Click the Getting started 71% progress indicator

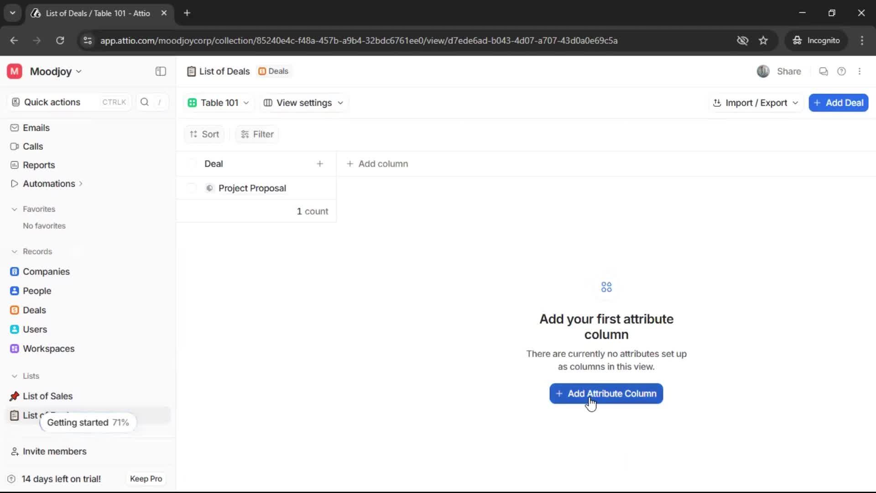tap(88, 422)
